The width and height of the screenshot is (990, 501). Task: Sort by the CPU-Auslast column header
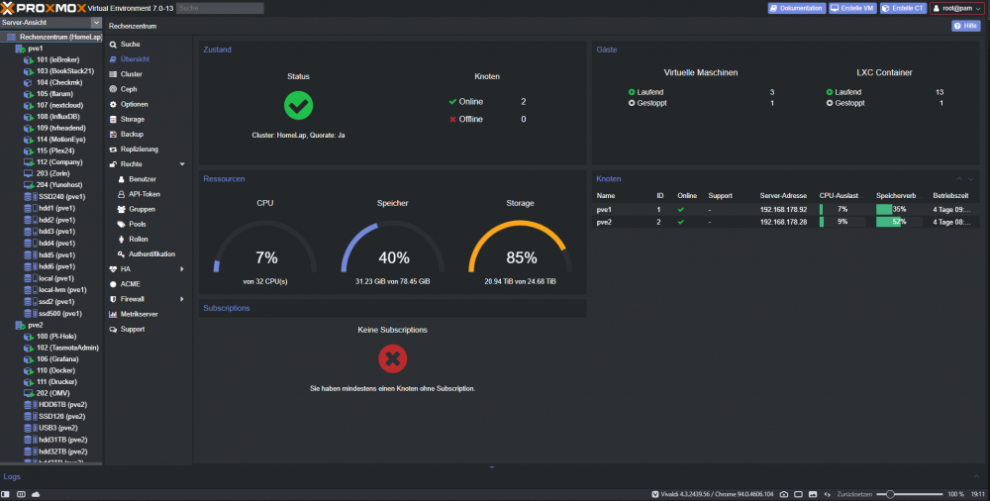839,196
